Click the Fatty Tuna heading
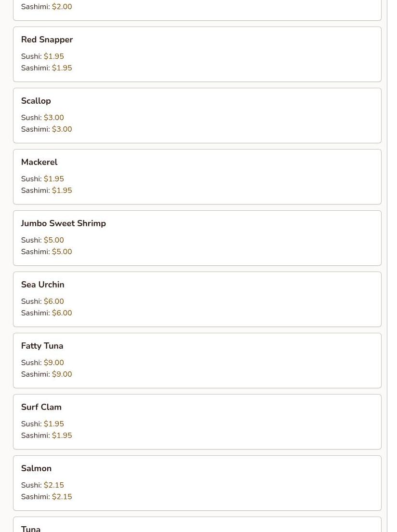 tap(42, 346)
